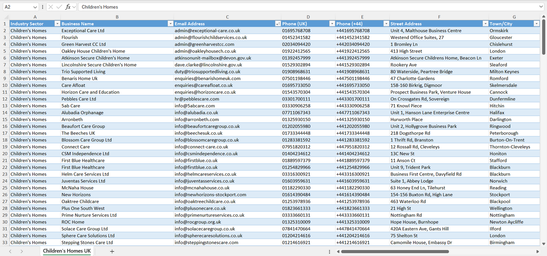The image size is (547, 256).
Task: Select the Children's Homes UK sheet tab
Action: (x=67, y=251)
